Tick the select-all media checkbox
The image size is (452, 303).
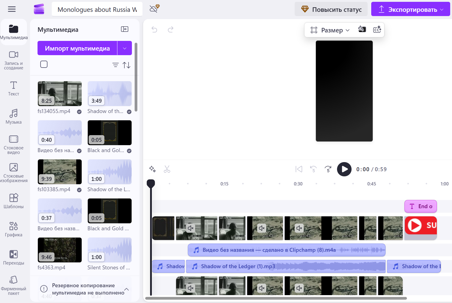tap(44, 64)
